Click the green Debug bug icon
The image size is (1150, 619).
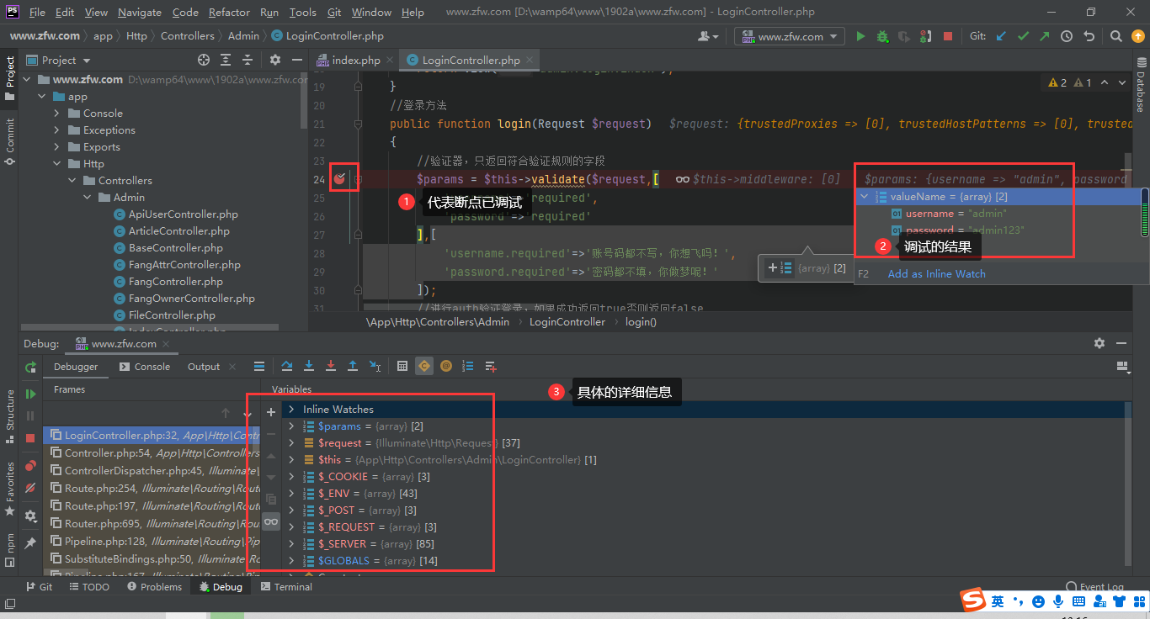click(882, 36)
